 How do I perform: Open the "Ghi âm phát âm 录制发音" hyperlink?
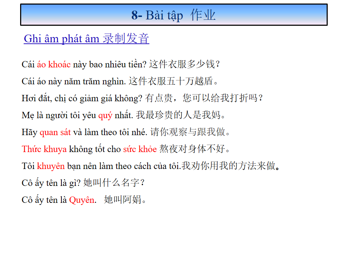pyautogui.click(x=87, y=38)
